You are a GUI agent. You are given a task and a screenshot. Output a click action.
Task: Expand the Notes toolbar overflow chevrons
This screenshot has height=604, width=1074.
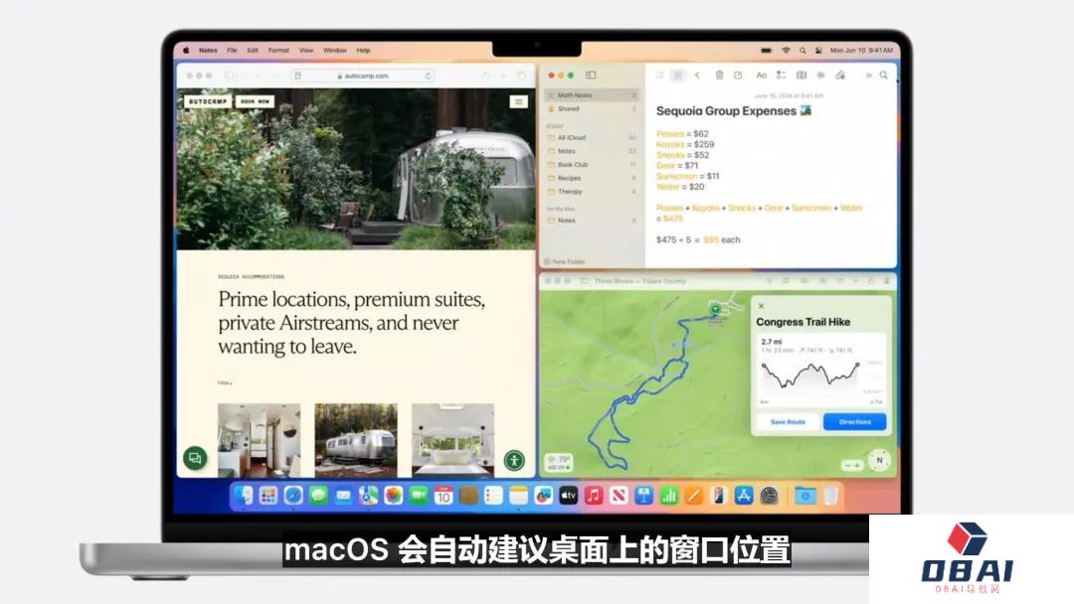(868, 75)
